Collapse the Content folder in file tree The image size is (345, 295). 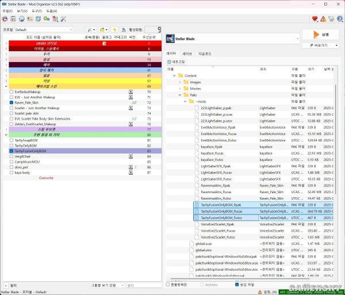click(x=174, y=76)
